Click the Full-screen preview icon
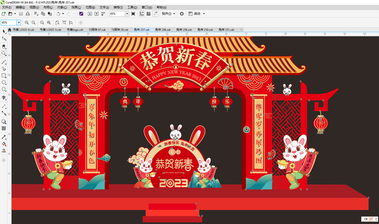 pyautogui.click(x=133, y=14)
